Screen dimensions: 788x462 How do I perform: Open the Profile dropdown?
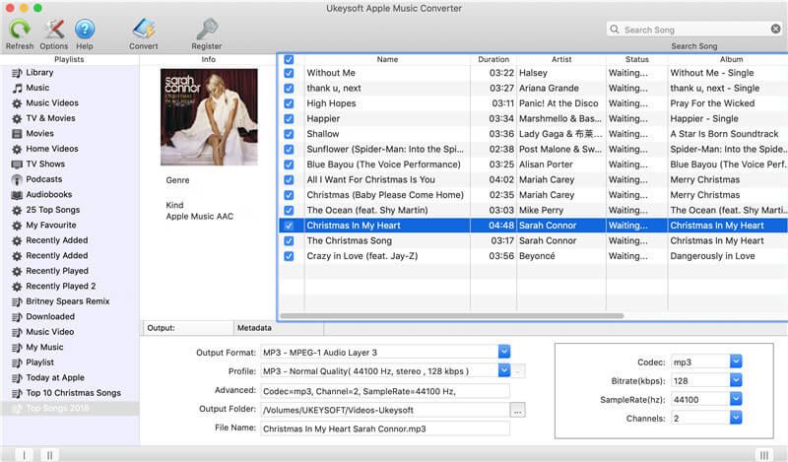[x=504, y=371]
